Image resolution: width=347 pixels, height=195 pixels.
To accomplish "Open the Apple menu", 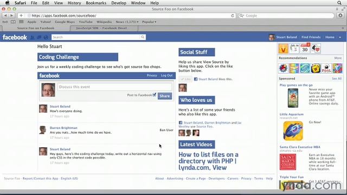I will [7, 3].
